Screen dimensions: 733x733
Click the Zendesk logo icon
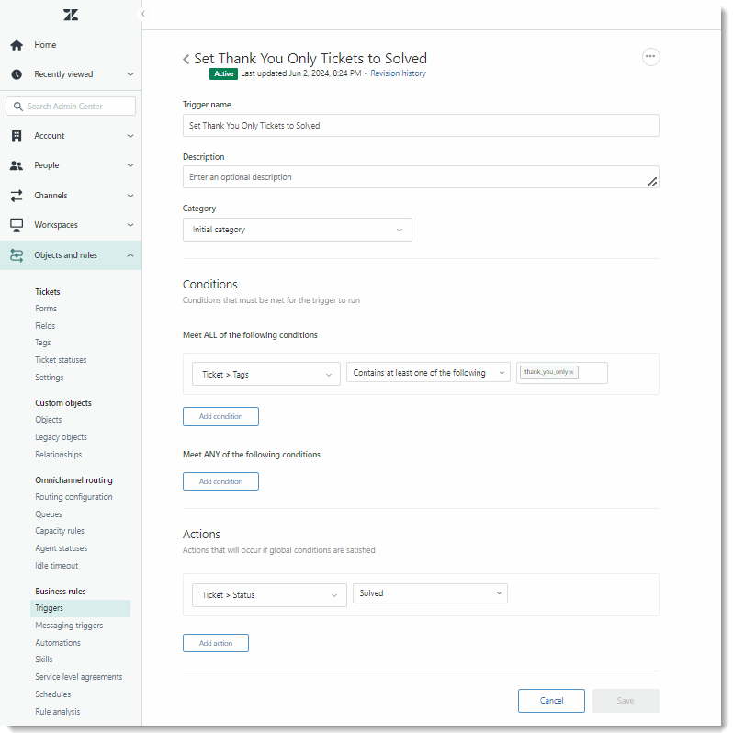(x=71, y=15)
